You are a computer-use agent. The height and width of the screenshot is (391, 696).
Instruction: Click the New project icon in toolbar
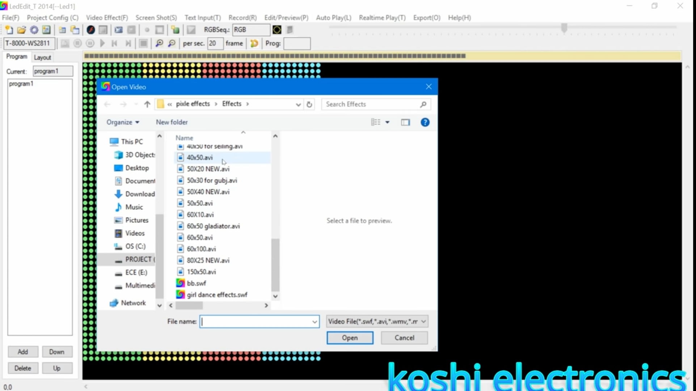[x=9, y=30]
